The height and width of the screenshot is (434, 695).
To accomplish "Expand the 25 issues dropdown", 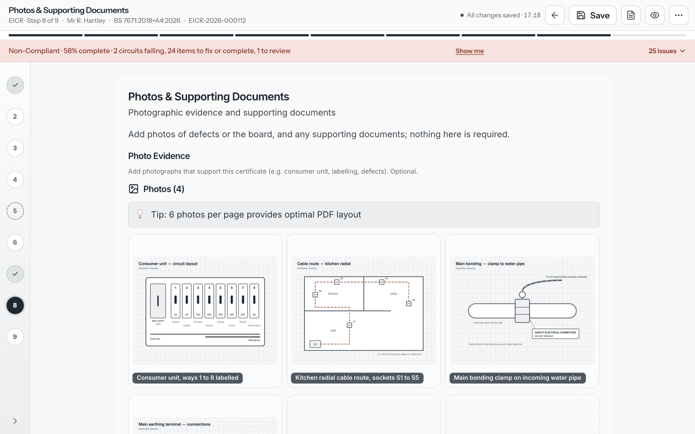I will click(x=667, y=51).
